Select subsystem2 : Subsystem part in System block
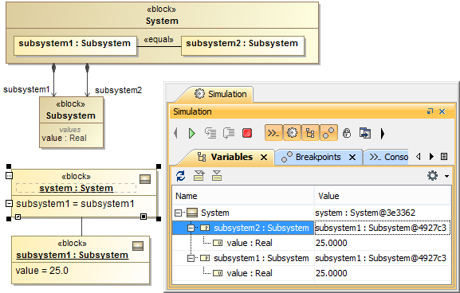Screen dimensions: 460x293 coord(242,45)
